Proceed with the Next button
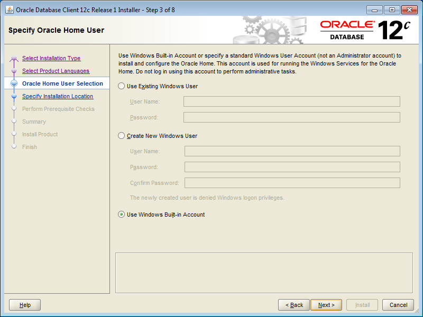423x317 pixels. (326, 305)
